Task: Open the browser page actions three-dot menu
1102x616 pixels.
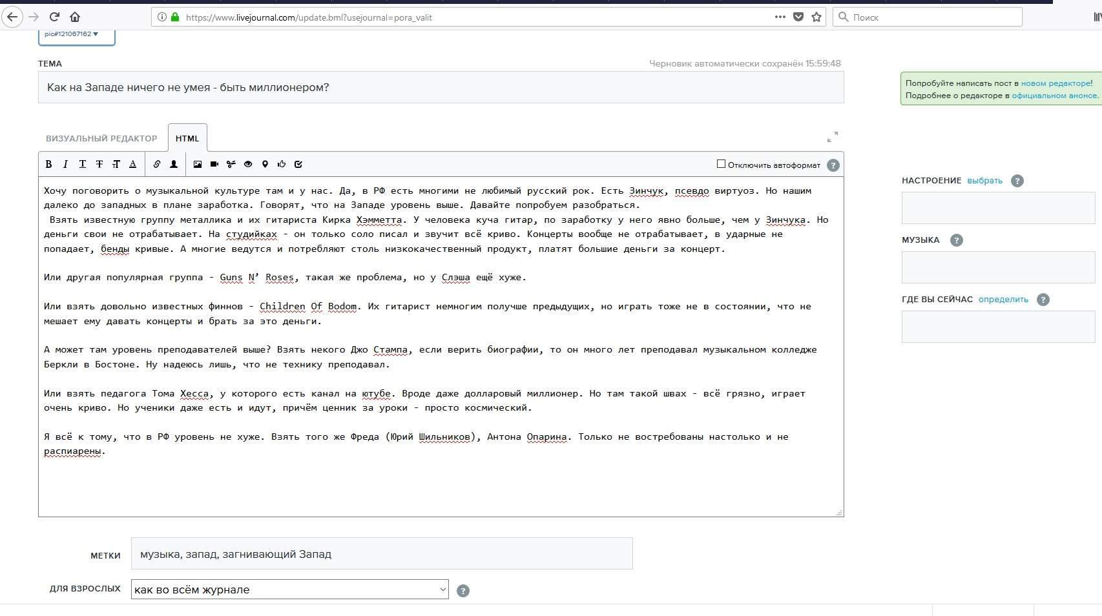Action: (780, 17)
